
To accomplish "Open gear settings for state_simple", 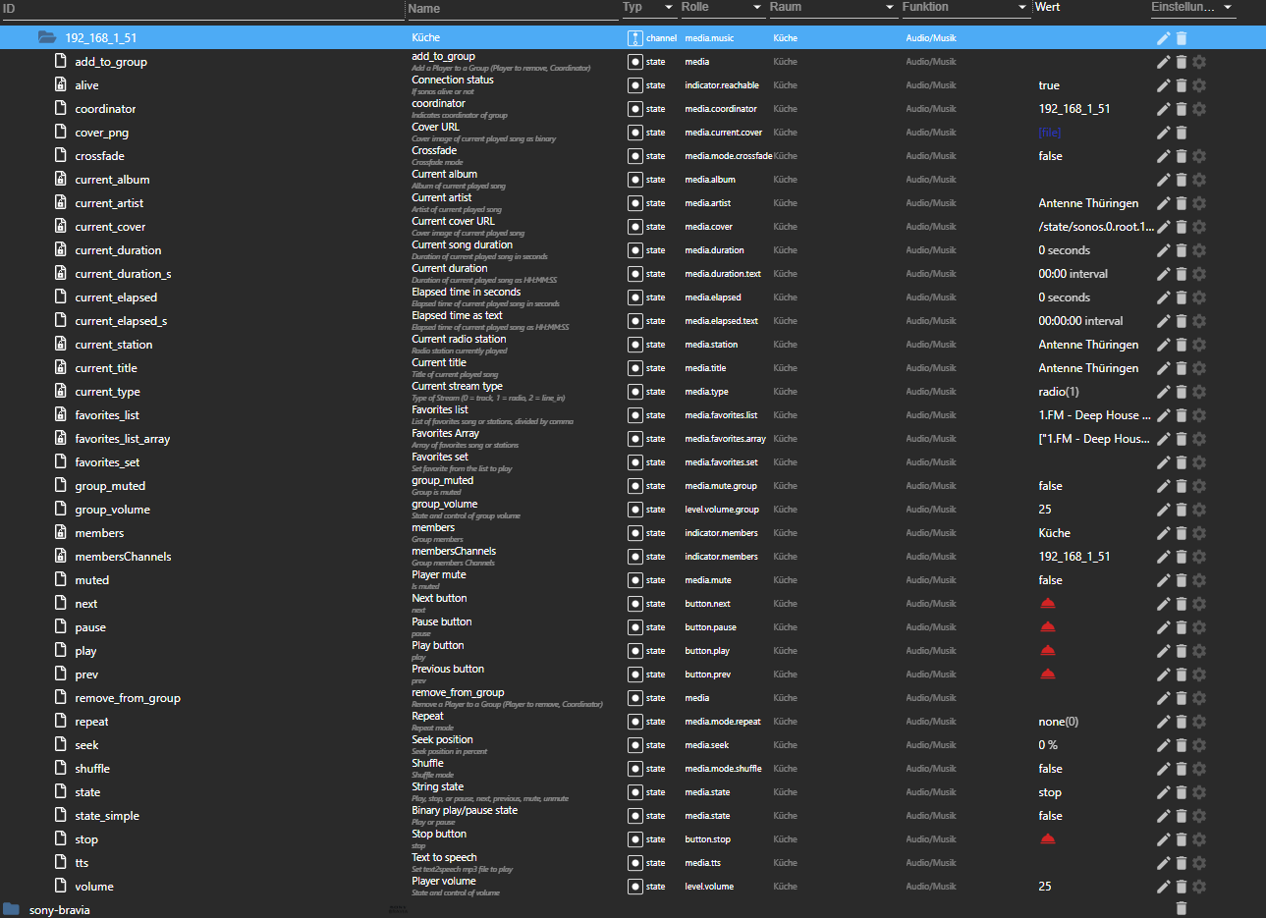I will (x=1199, y=816).
